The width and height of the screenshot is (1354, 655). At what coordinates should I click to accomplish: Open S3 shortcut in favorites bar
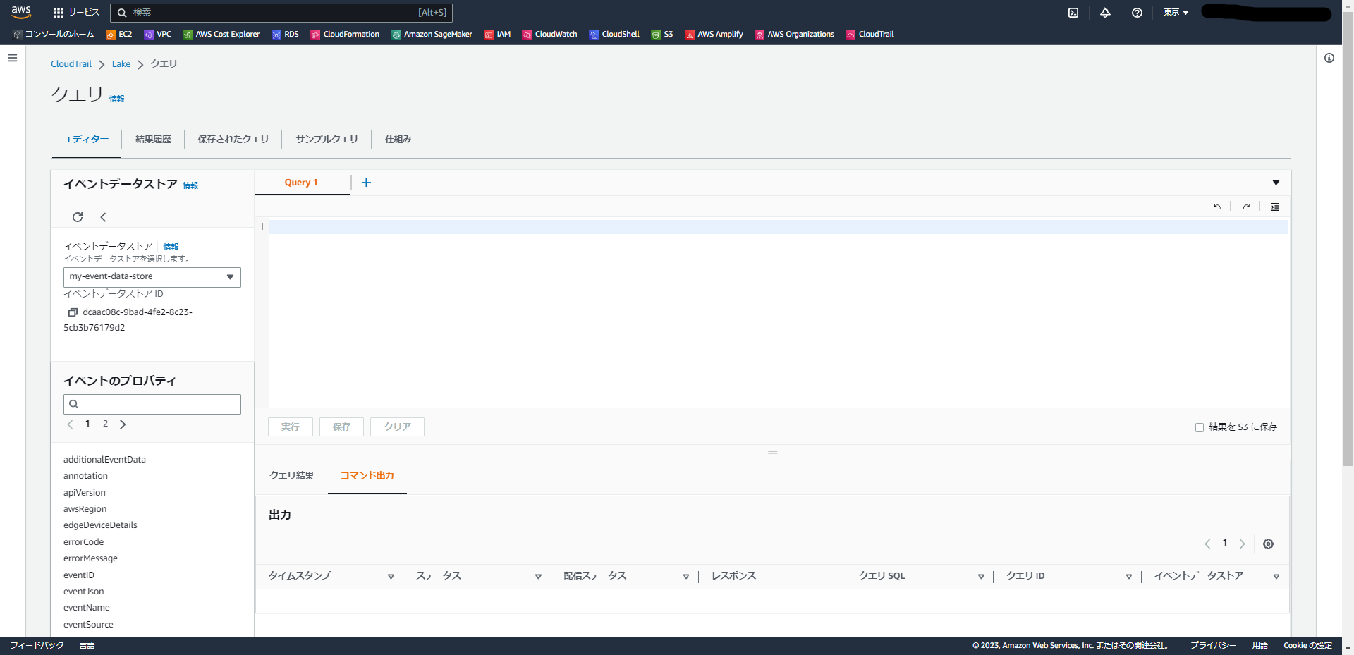pos(662,35)
